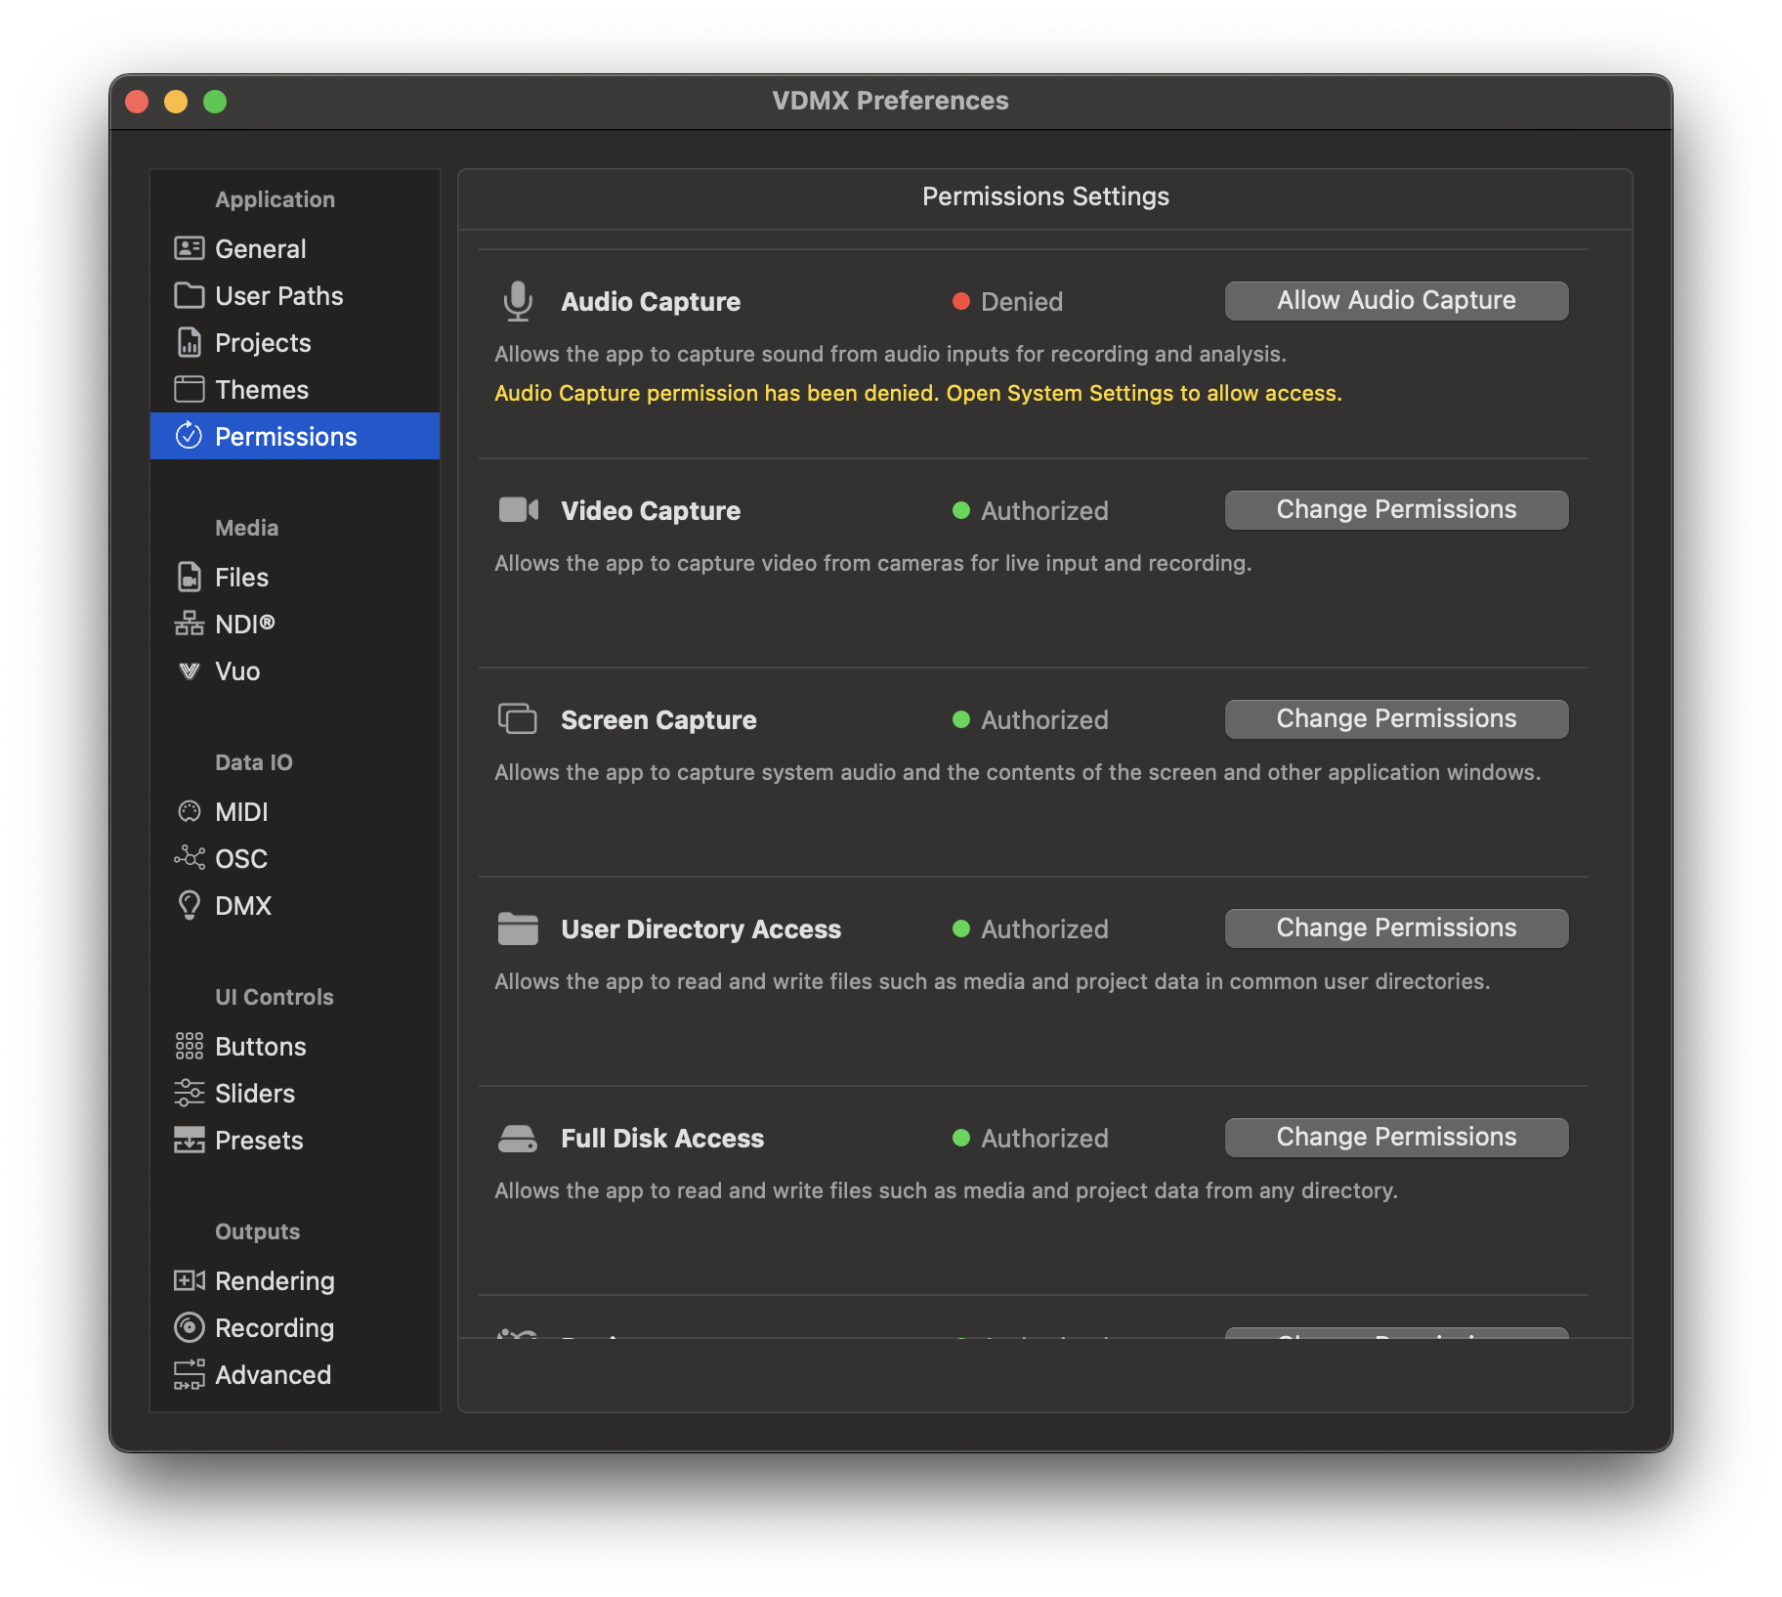
Task: Click the Audio Capture microphone icon
Action: [x=518, y=301]
